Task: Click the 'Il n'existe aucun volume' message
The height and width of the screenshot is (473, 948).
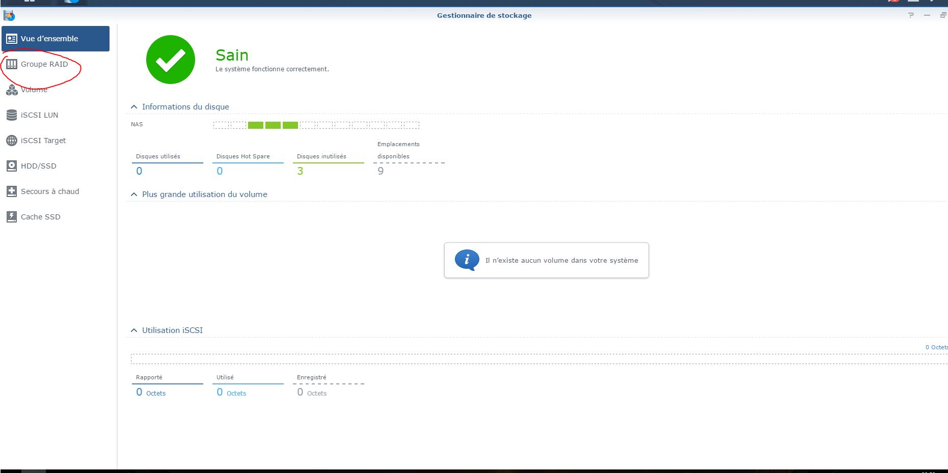Action: (561, 260)
